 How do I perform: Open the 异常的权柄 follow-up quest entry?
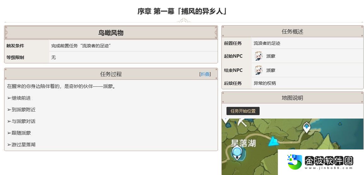click(265, 83)
